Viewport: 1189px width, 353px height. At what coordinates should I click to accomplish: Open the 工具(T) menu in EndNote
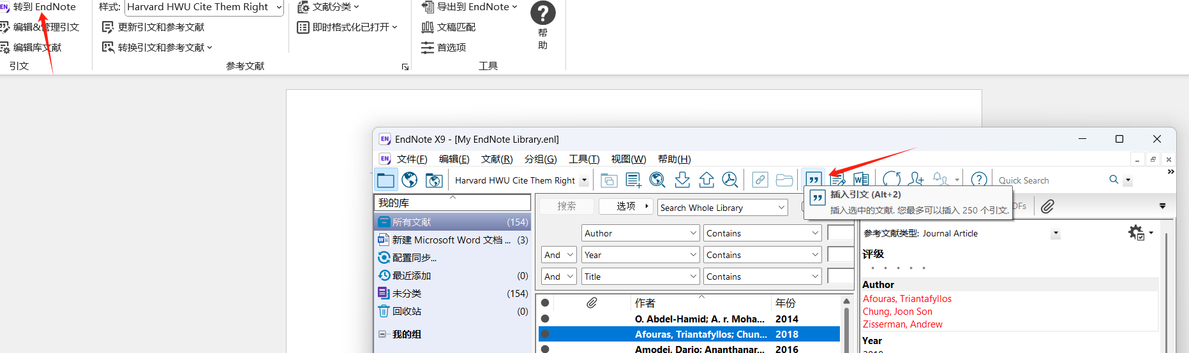(x=584, y=159)
